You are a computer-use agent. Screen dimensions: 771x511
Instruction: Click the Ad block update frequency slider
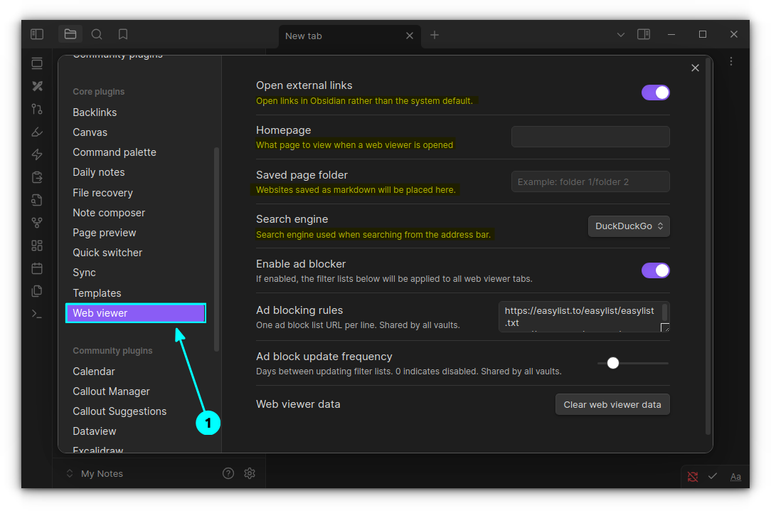(632, 363)
